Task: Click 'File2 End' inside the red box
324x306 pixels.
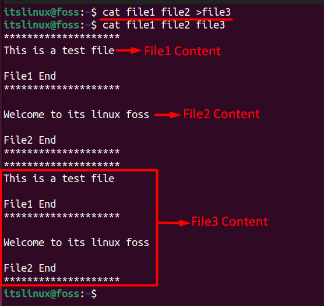Action: pyautogui.click(x=30, y=268)
